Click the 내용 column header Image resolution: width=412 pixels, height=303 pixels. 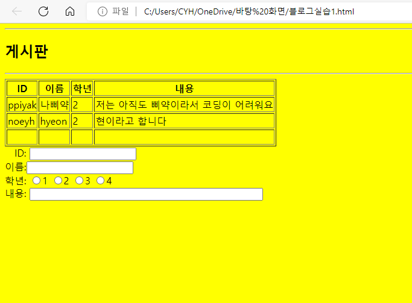184,89
